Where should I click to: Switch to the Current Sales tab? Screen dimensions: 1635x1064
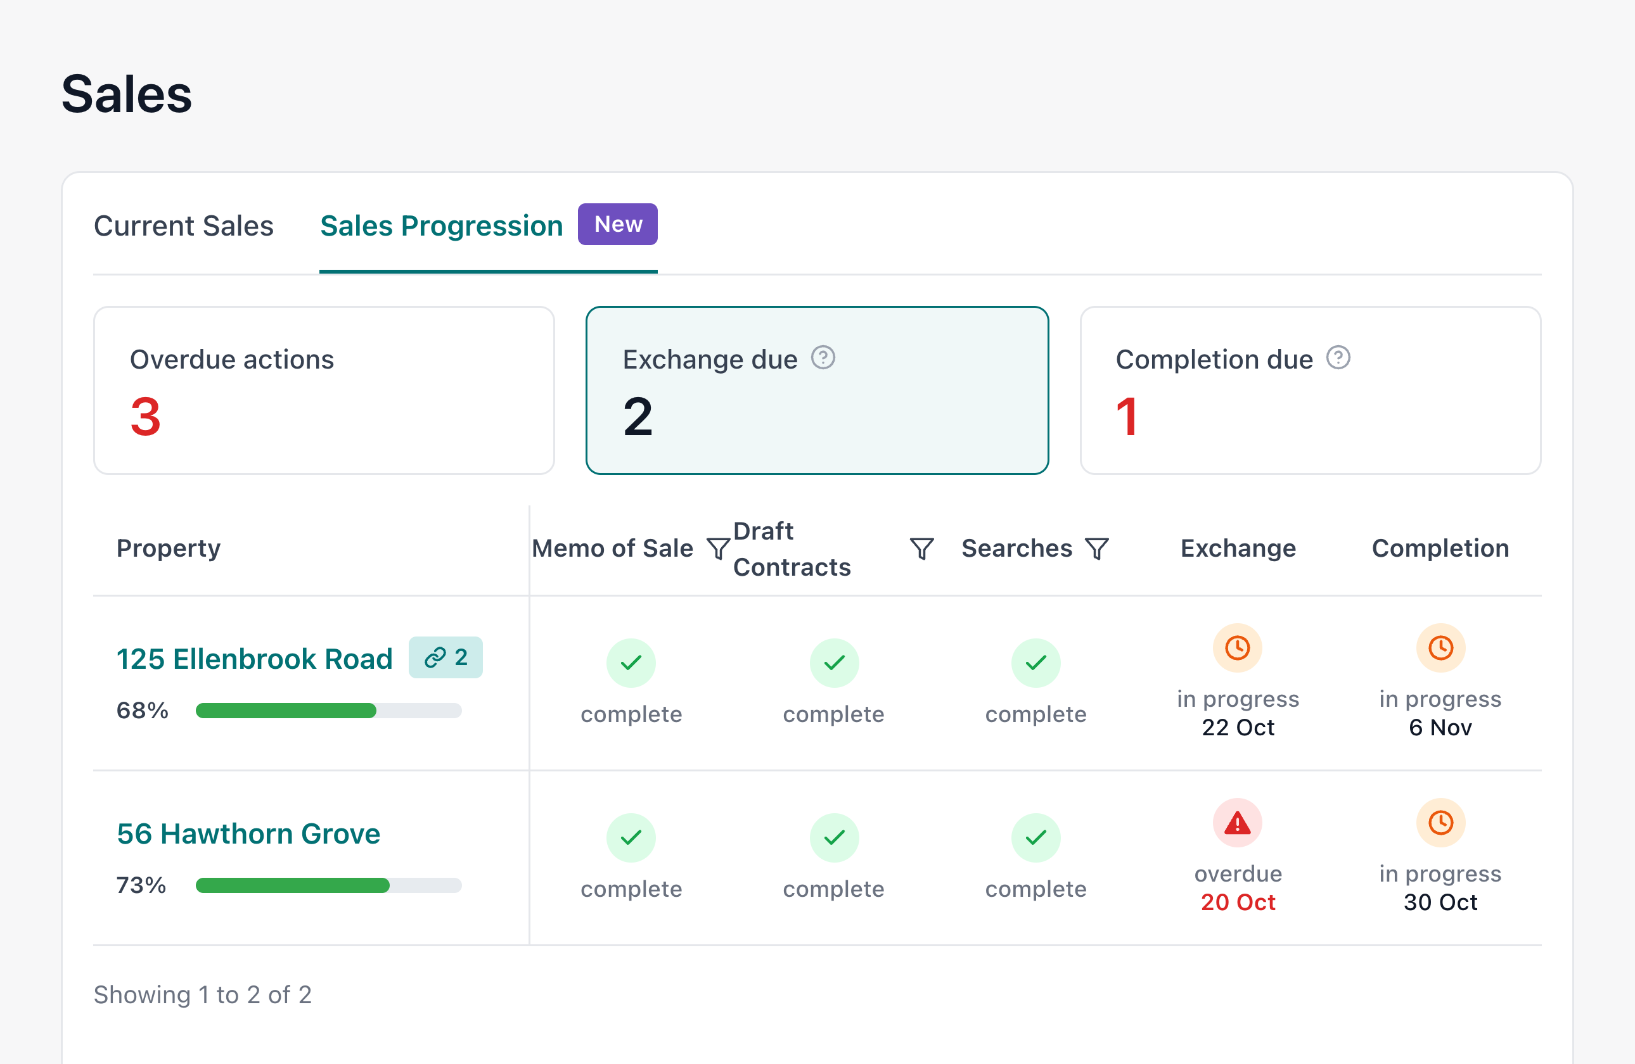(x=183, y=226)
